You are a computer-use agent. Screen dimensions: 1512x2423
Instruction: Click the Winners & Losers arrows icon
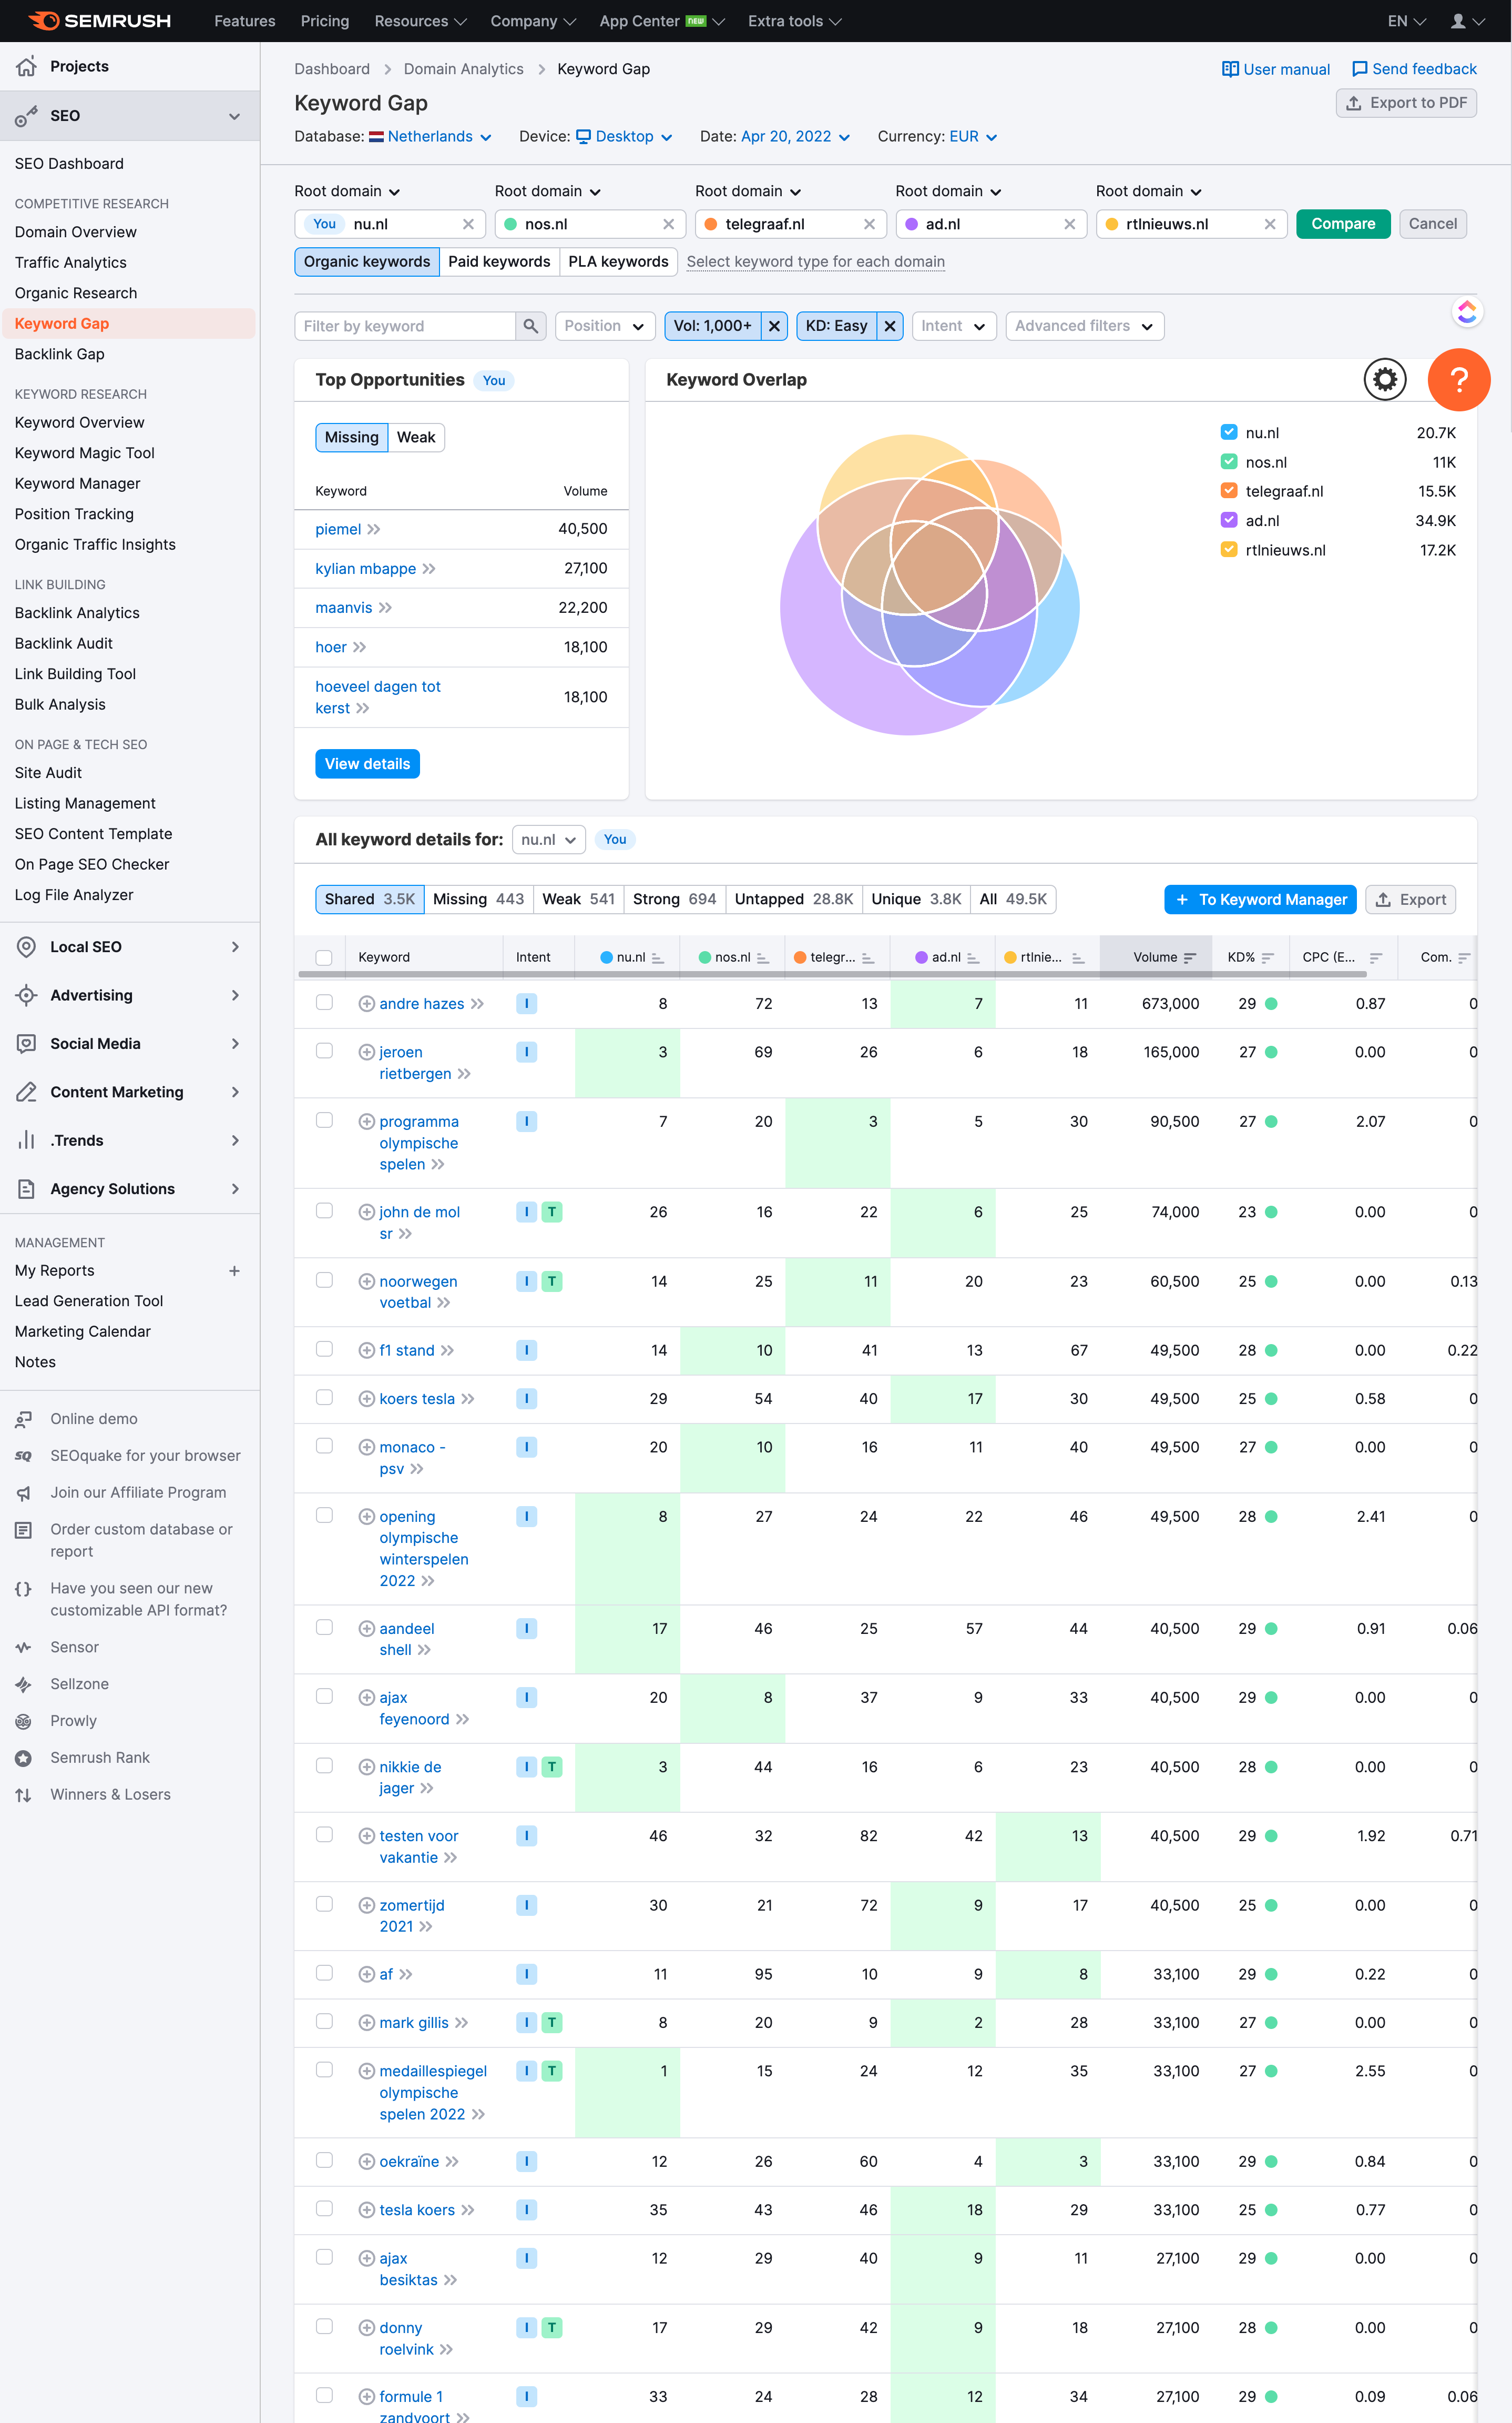click(x=23, y=1795)
